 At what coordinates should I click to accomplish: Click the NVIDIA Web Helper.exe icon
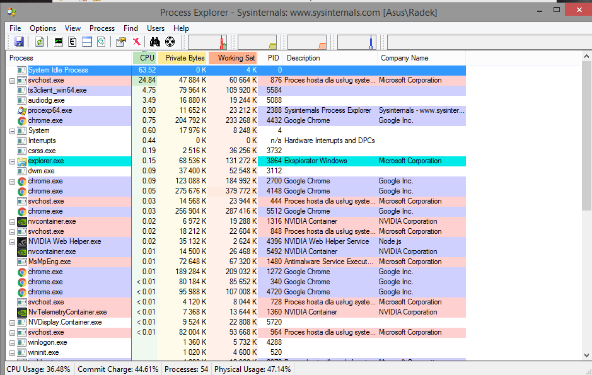point(22,241)
